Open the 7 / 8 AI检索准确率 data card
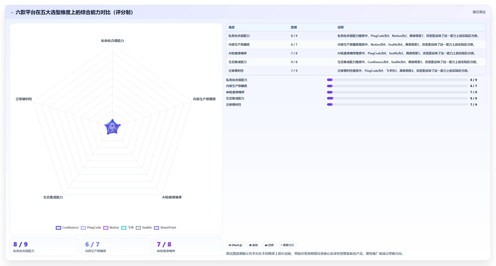Image resolution: width=496 pixels, height=266 pixels. (x=188, y=247)
